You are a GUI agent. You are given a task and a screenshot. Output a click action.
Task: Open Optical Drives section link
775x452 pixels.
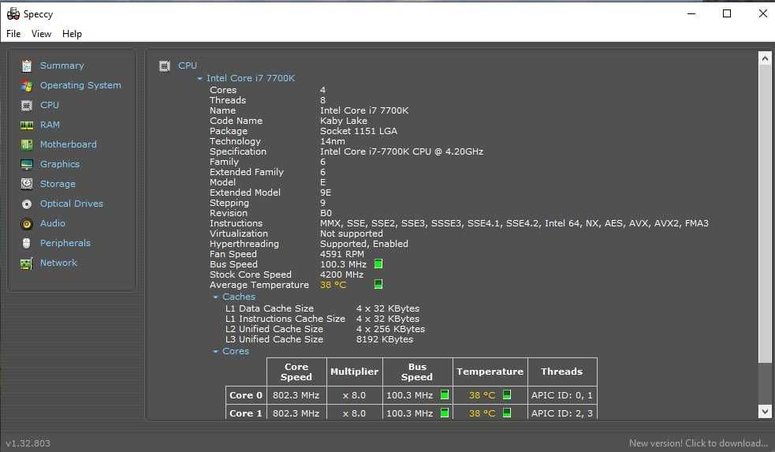click(72, 204)
